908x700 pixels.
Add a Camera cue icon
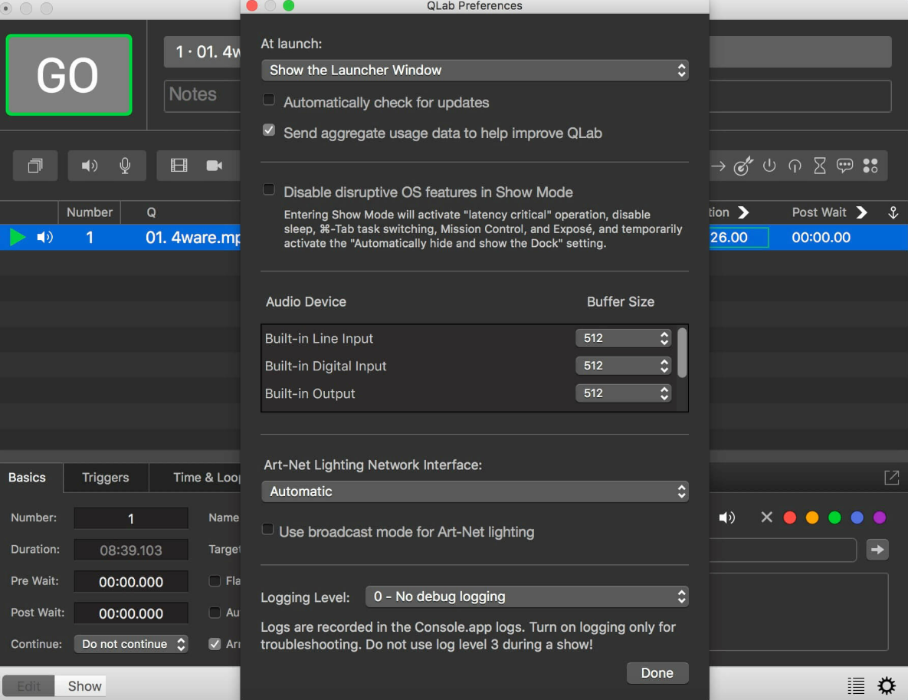pyautogui.click(x=214, y=166)
